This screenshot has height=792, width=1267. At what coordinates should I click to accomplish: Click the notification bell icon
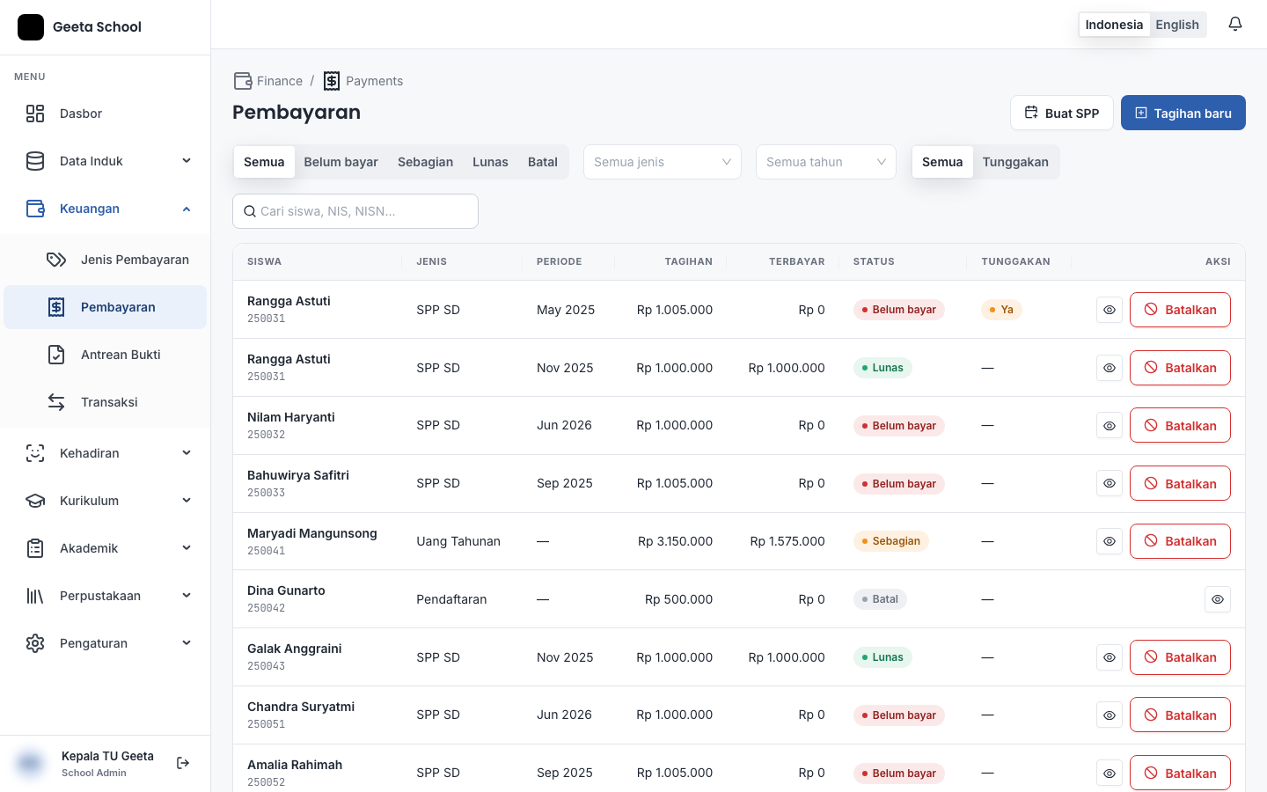[x=1235, y=24]
